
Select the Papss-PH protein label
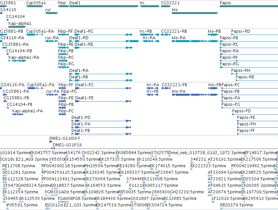(x=246, y=124)
